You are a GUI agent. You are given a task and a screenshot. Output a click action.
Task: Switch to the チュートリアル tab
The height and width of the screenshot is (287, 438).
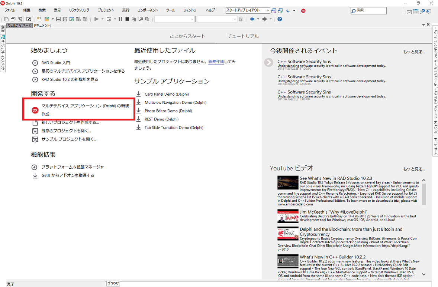coord(243,37)
